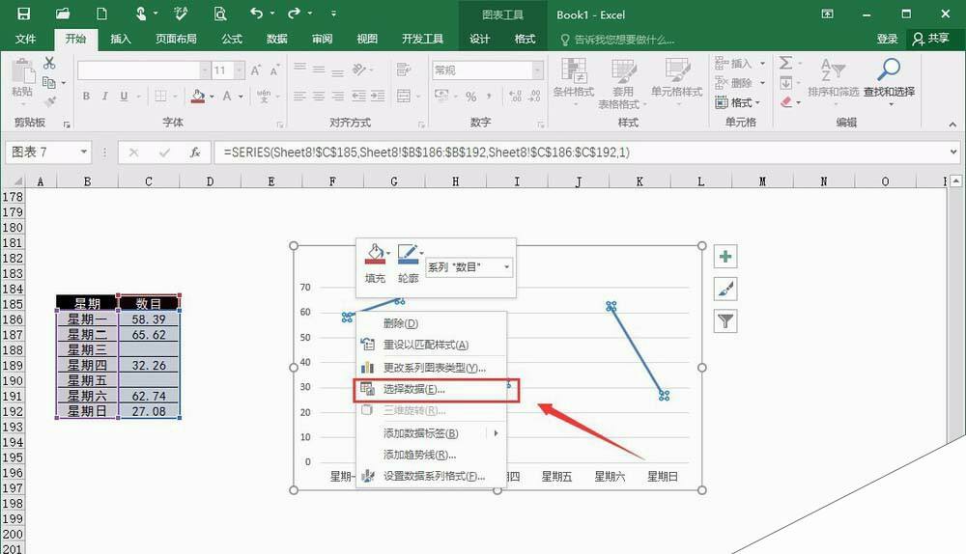Click the 共享 share button
This screenshot has width=966, height=554.
coord(931,39)
